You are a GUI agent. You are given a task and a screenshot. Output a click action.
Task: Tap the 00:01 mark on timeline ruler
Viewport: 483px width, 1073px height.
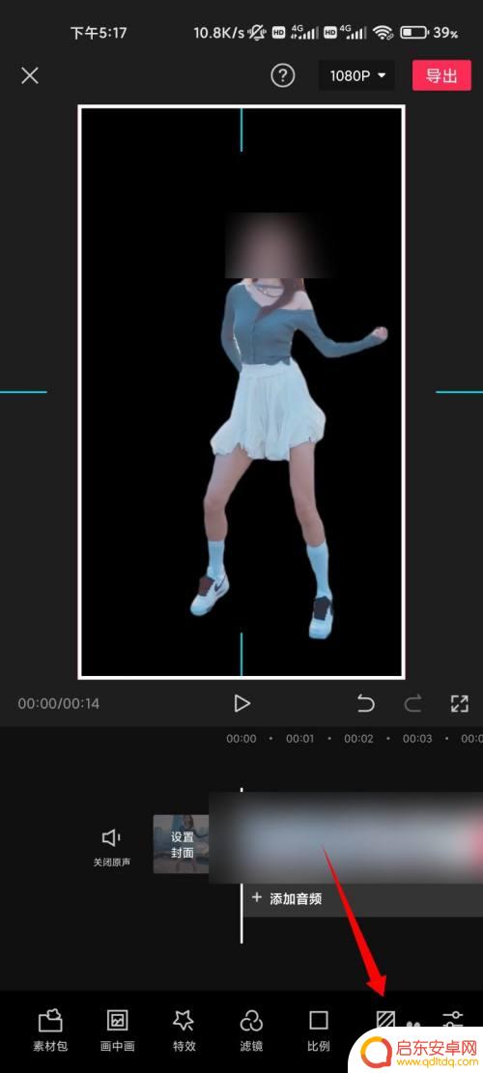coord(299,739)
